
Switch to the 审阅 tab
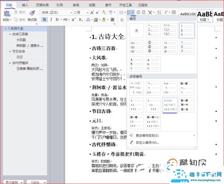76,5
